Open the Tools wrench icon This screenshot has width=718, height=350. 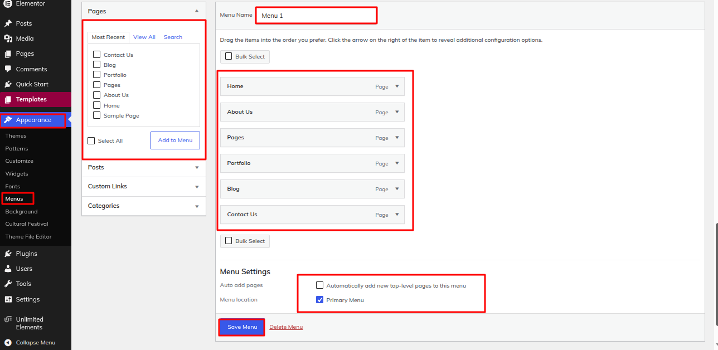coord(8,284)
